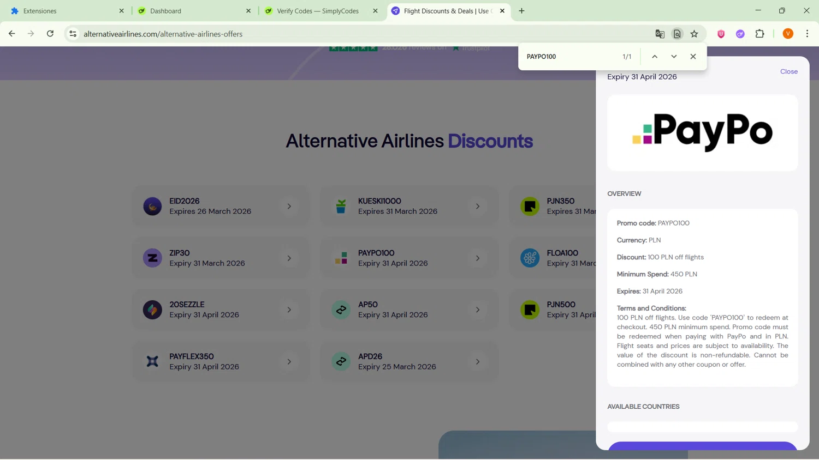Select the PAYFLEX350 discount card
The width and height of the screenshot is (819, 460).
(221, 362)
